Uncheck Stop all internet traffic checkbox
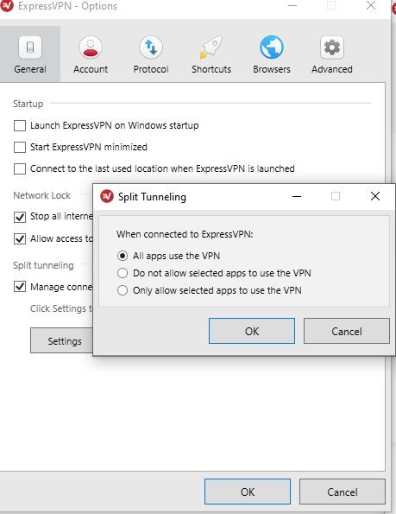The image size is (396, 514). click(x=20, y=217)
